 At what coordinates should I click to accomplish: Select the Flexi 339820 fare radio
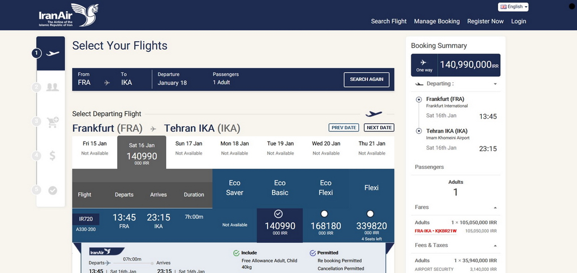pos(370,214)
